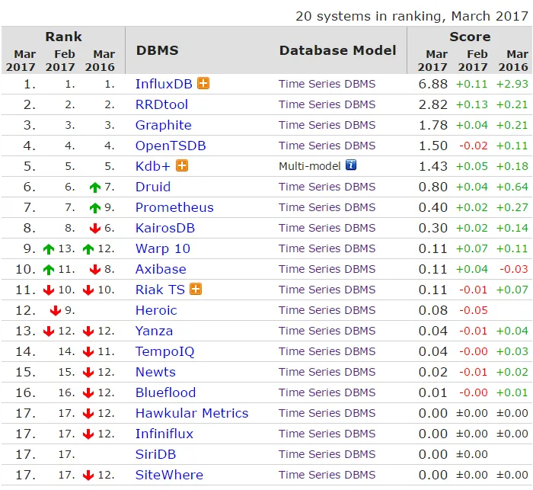Open the Blueflood link
The width and height of the screenshot is (533, 490).
coord(165,392)
